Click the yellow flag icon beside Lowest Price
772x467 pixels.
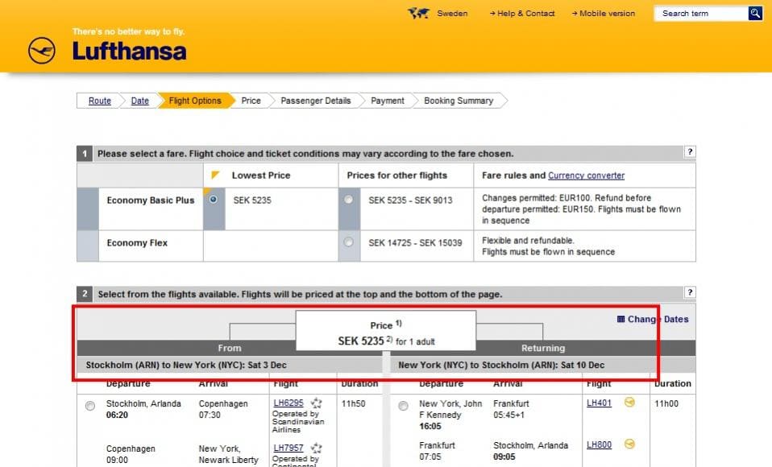tap(214, 175)
